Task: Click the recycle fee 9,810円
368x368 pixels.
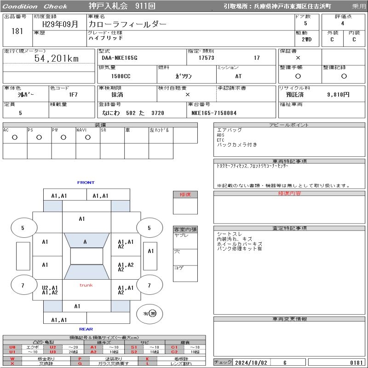Action: pyautogui.click(x=338, y=95)
